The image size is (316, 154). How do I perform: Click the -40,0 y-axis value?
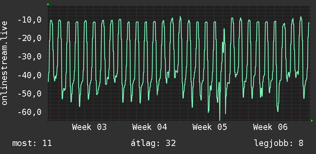(x=30, y=75)
